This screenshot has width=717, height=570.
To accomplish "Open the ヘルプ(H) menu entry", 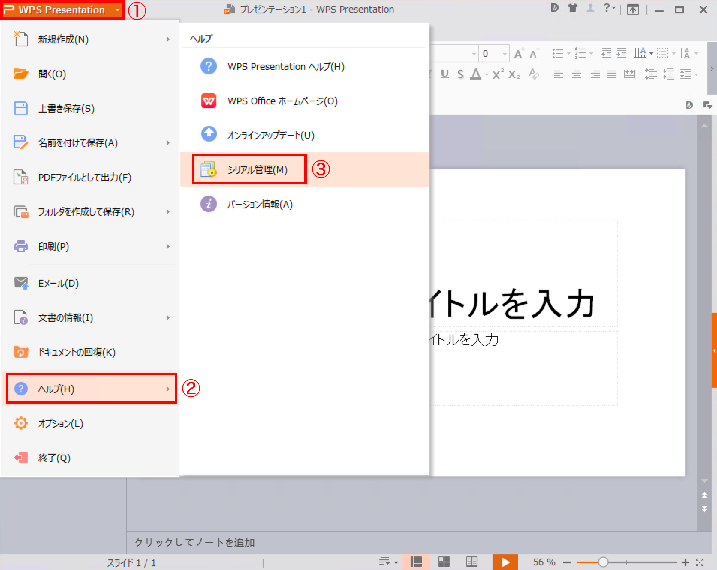I will (x=91, y=388).
